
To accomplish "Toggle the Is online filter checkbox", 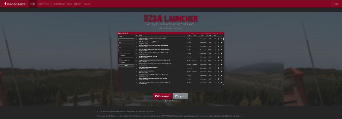I will [x=119, y=62].
